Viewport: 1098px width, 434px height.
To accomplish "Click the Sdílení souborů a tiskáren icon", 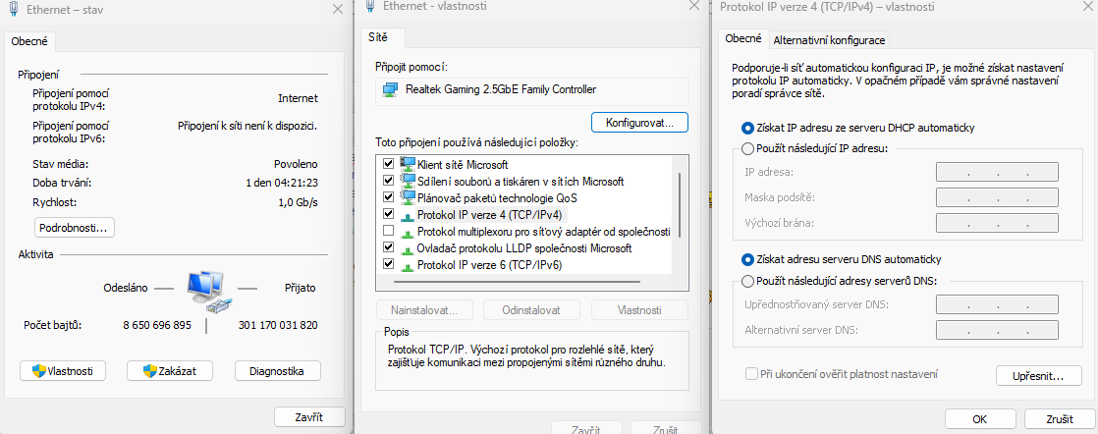I will (408, 181).
